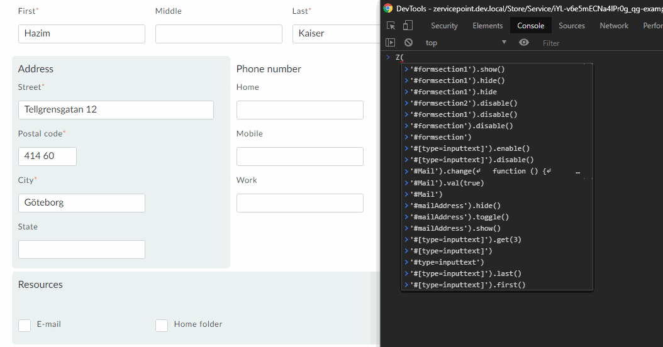Click the Street input containing Tellgrensgatan 12
This screenshot has height=347, width=663.
[116, 110]
